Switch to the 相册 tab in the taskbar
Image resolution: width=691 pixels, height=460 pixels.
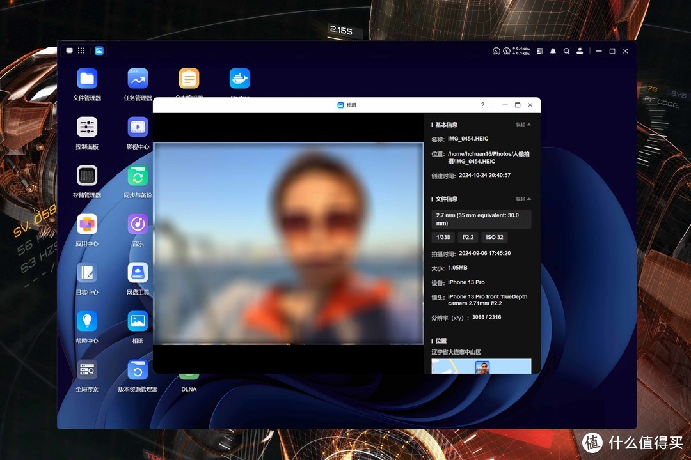pos(99,50)
